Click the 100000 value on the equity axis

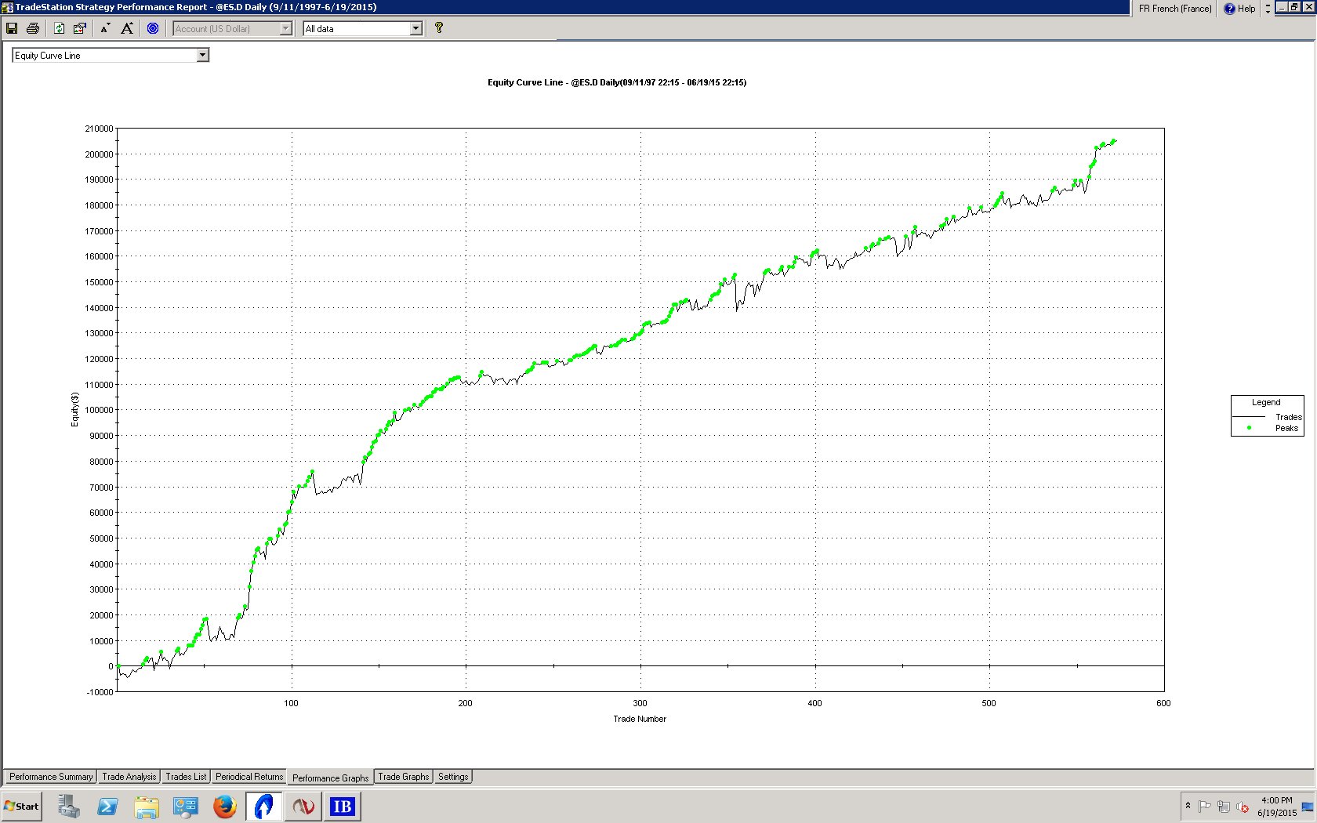pyautogui.click(x=99, y=410)
